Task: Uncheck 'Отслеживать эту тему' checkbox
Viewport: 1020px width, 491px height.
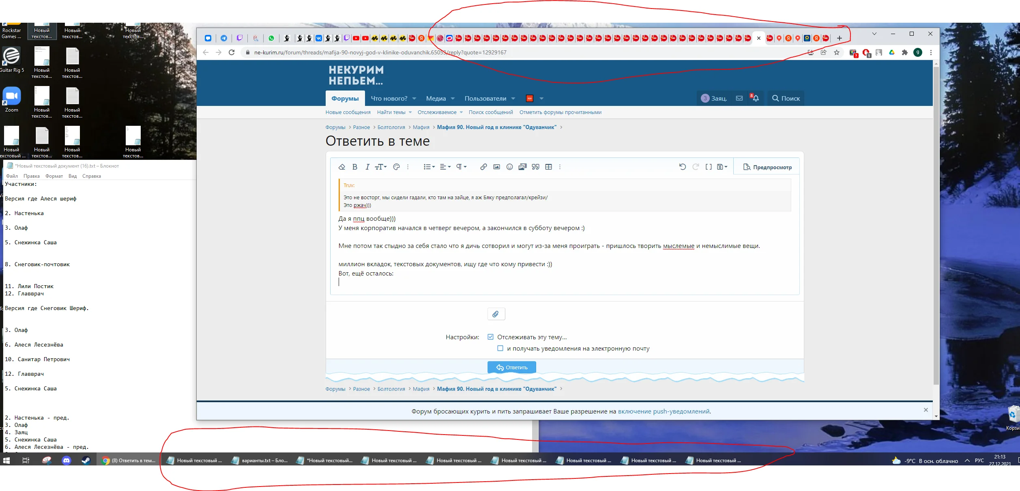Action: 490,337
